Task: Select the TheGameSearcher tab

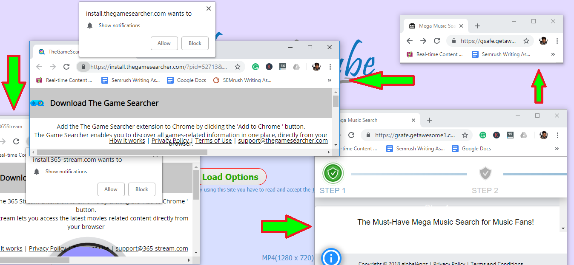Action: [59, 52]
